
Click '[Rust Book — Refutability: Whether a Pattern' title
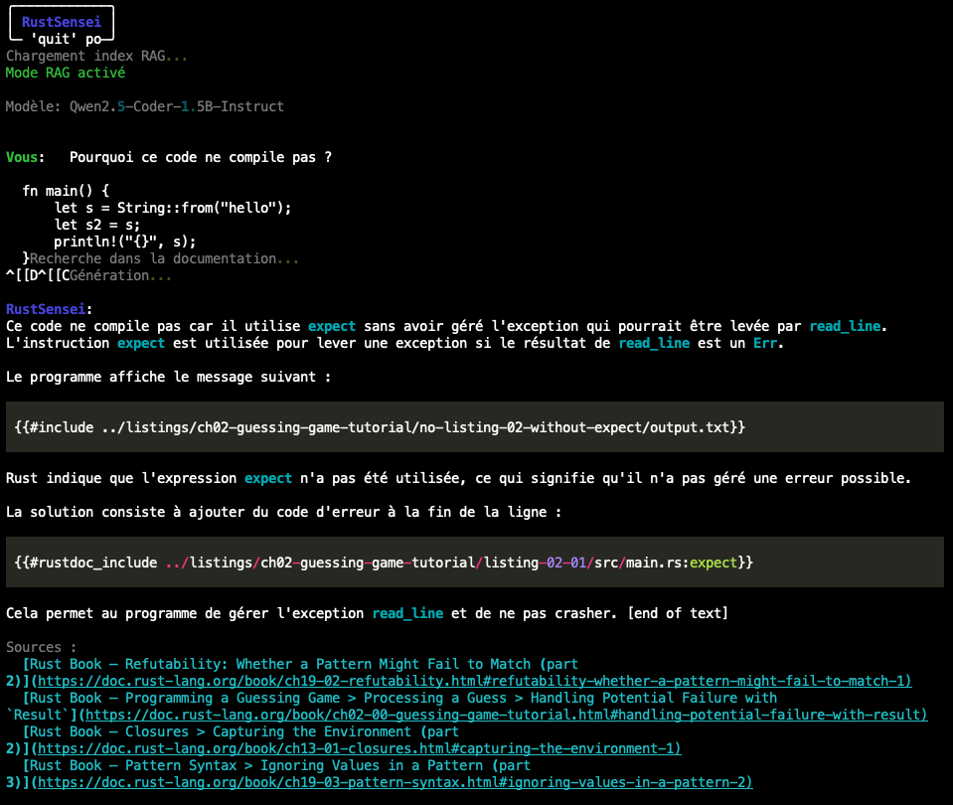300,665
